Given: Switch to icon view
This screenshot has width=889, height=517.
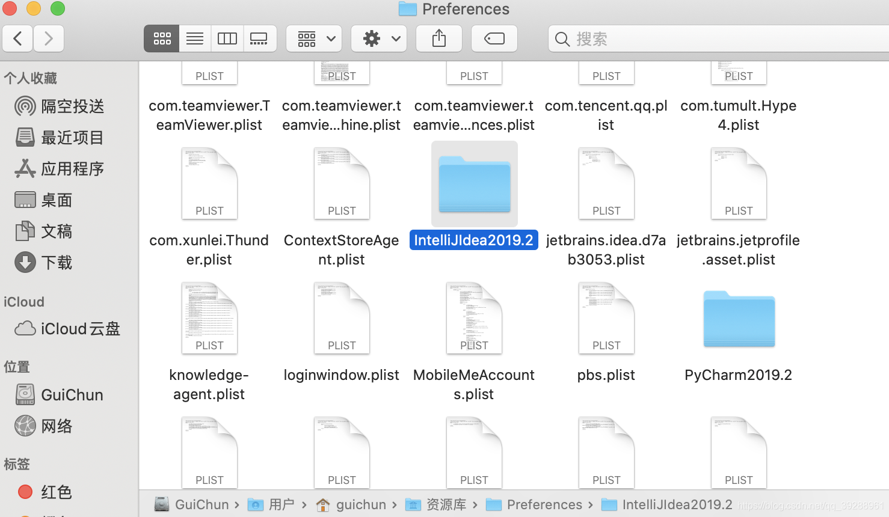Looking at the screenshot, I should (162, 39).
